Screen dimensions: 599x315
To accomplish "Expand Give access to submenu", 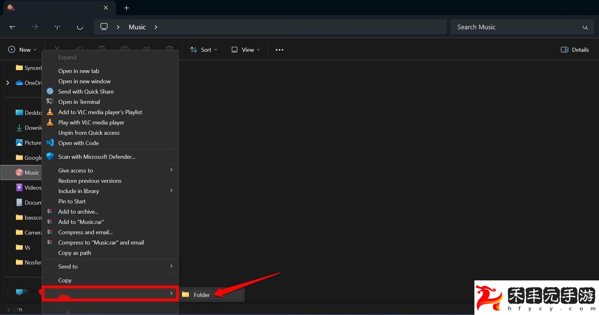I will point(171,170).
